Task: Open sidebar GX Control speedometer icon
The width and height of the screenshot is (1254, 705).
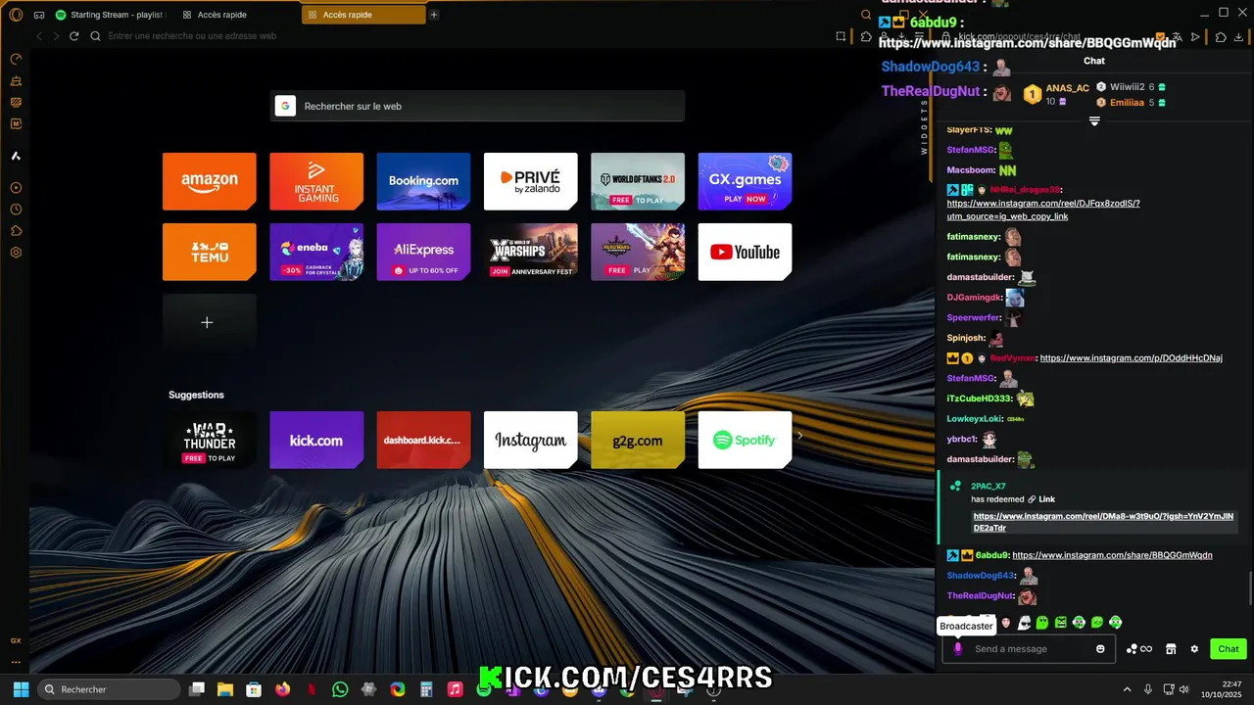Action: 16,59
